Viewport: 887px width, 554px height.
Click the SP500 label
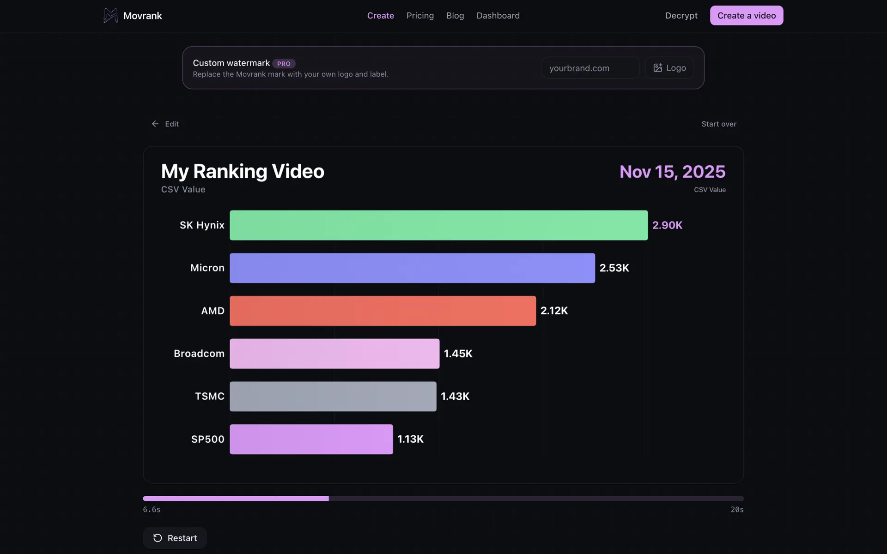pos(208,439)
